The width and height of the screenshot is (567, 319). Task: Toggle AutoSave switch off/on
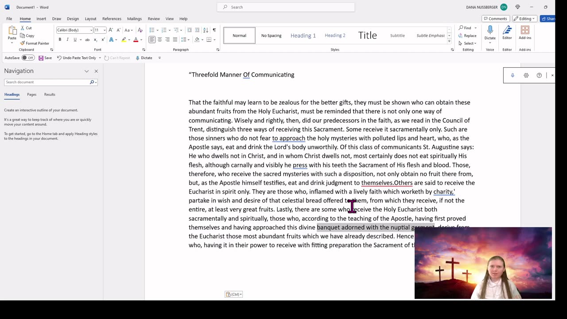(x=28, y=58)
